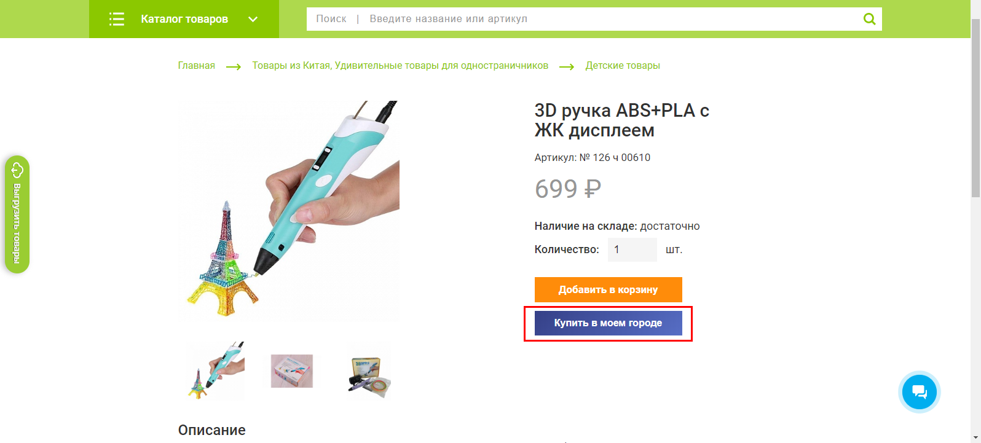Open the Детские товары breadcrumb

(x=623, y=66)
